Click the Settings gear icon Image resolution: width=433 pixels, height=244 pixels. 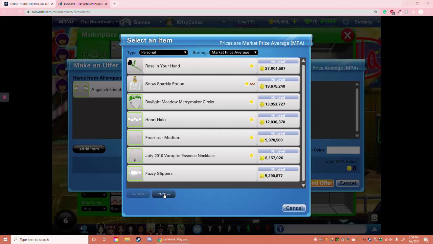pos(346,22)
